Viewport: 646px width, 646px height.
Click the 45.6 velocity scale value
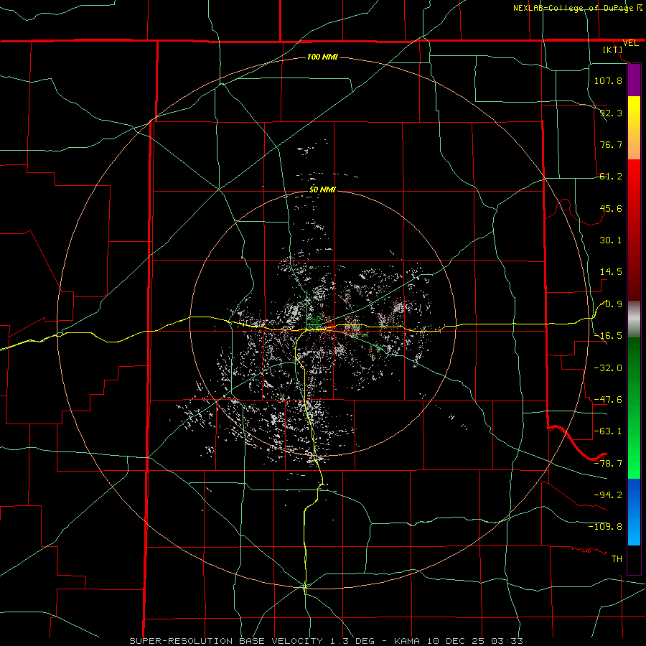pyautogui.click(x=611, y=208)
